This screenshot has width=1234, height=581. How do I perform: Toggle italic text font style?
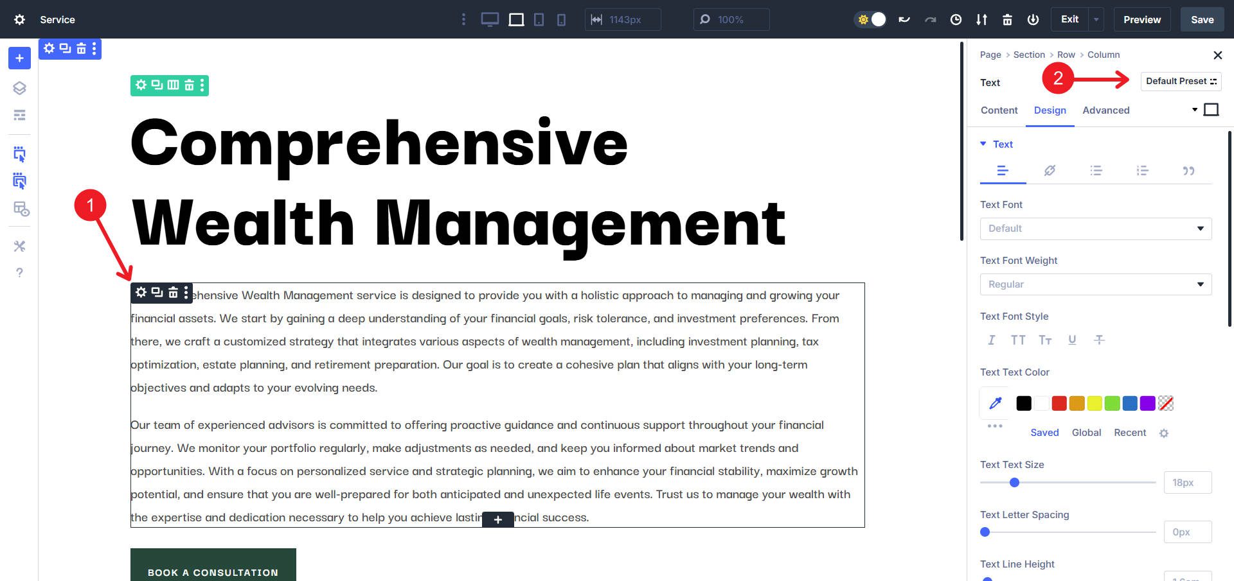coord(991,340)
